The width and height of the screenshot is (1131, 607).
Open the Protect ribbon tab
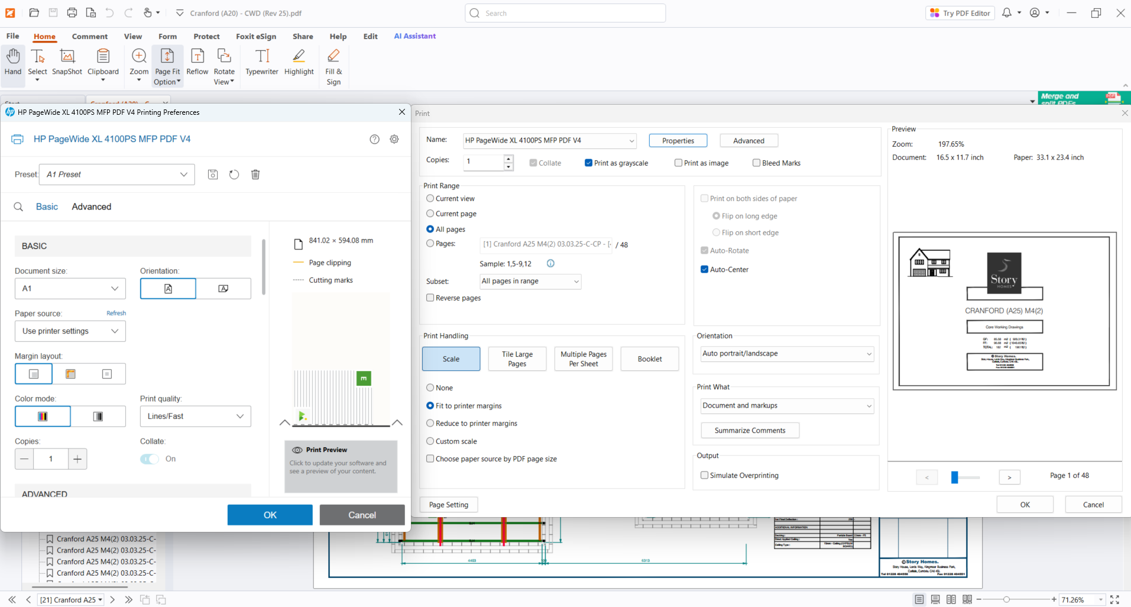(x=206, y=36)
